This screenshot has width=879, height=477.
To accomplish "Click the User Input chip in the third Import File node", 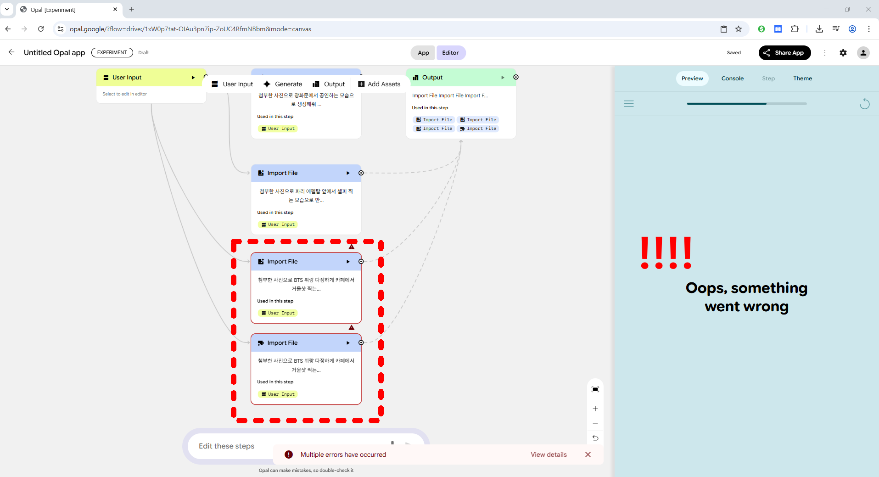I will tap(278, 313).
